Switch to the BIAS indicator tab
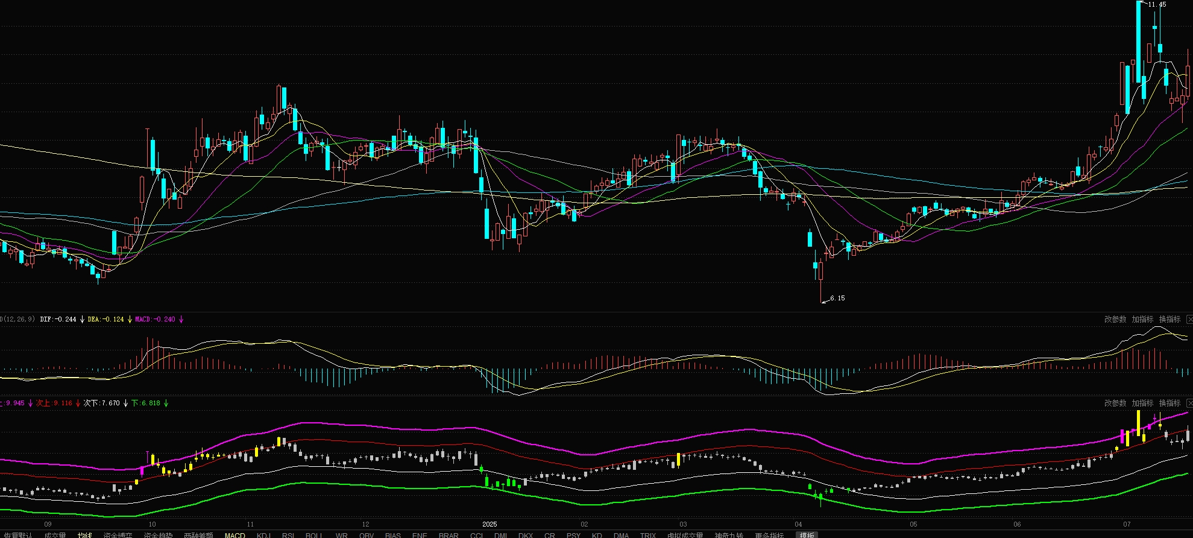The width and height of the screenshot is (1193, 538). click(393, 535)
